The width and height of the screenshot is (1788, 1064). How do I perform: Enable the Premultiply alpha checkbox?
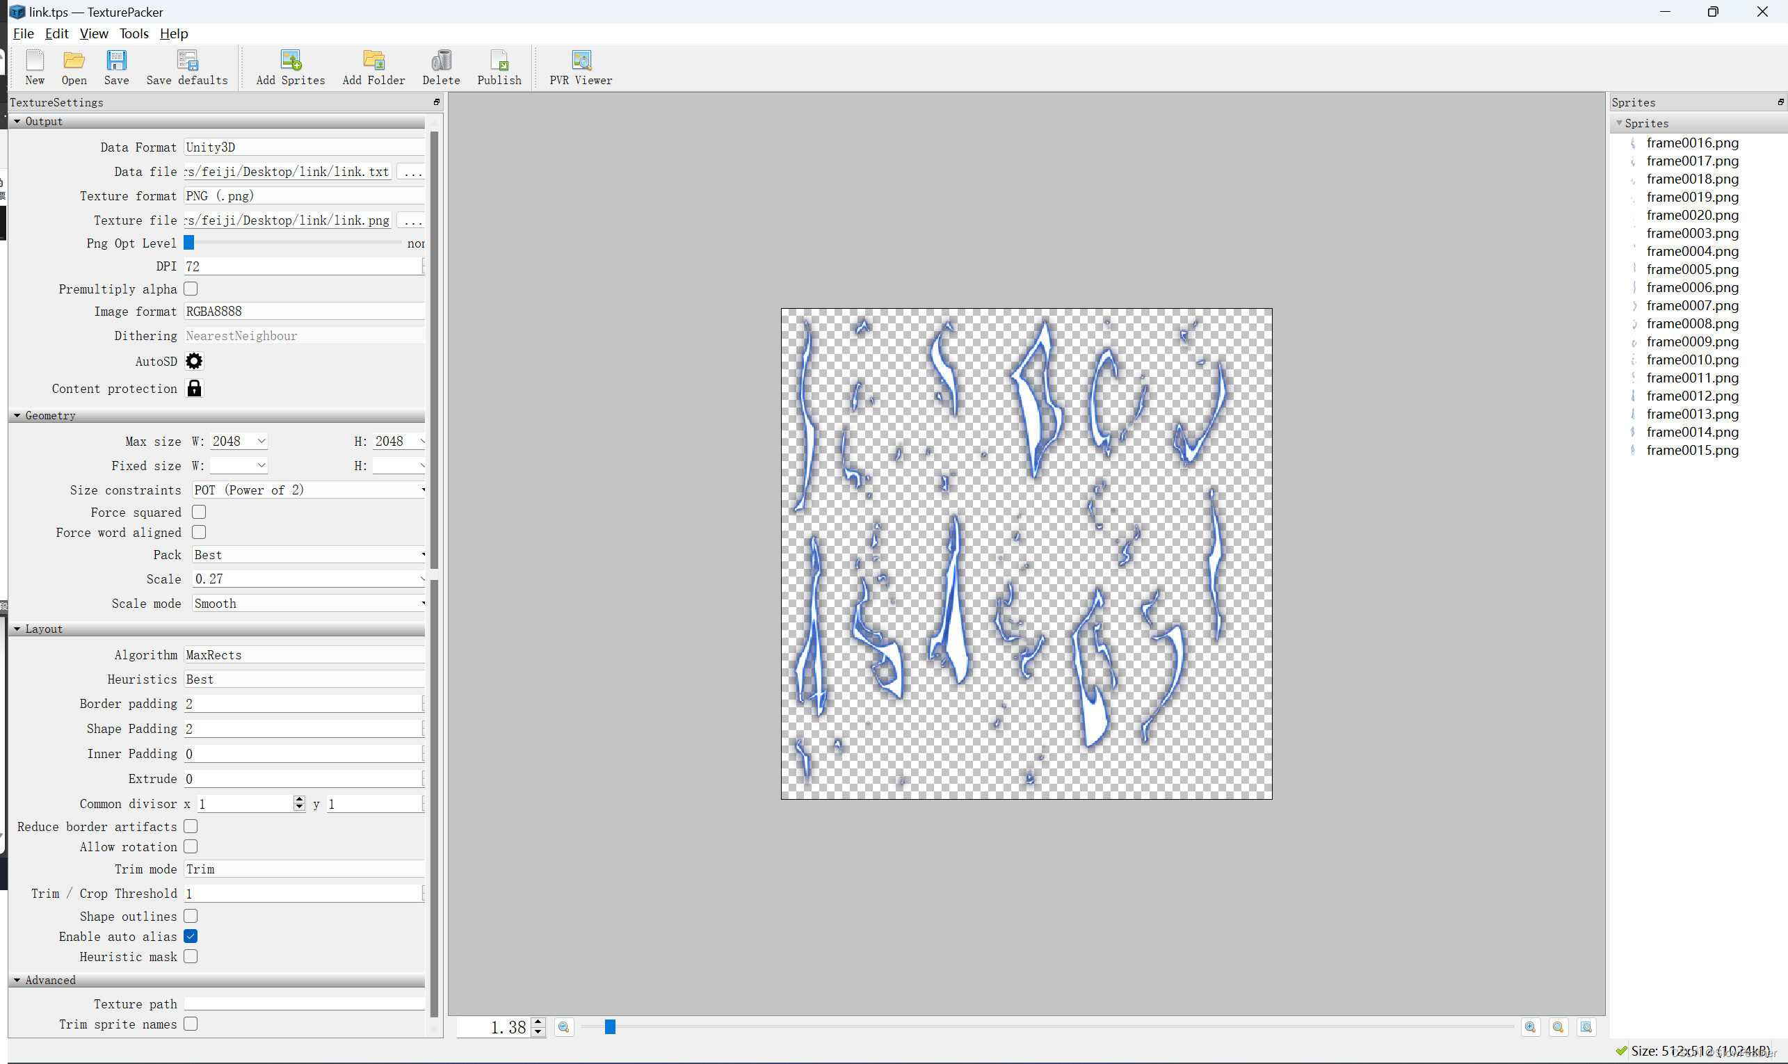(x=193, y=289)
